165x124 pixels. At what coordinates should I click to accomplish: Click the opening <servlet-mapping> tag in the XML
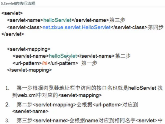[29, 49]
